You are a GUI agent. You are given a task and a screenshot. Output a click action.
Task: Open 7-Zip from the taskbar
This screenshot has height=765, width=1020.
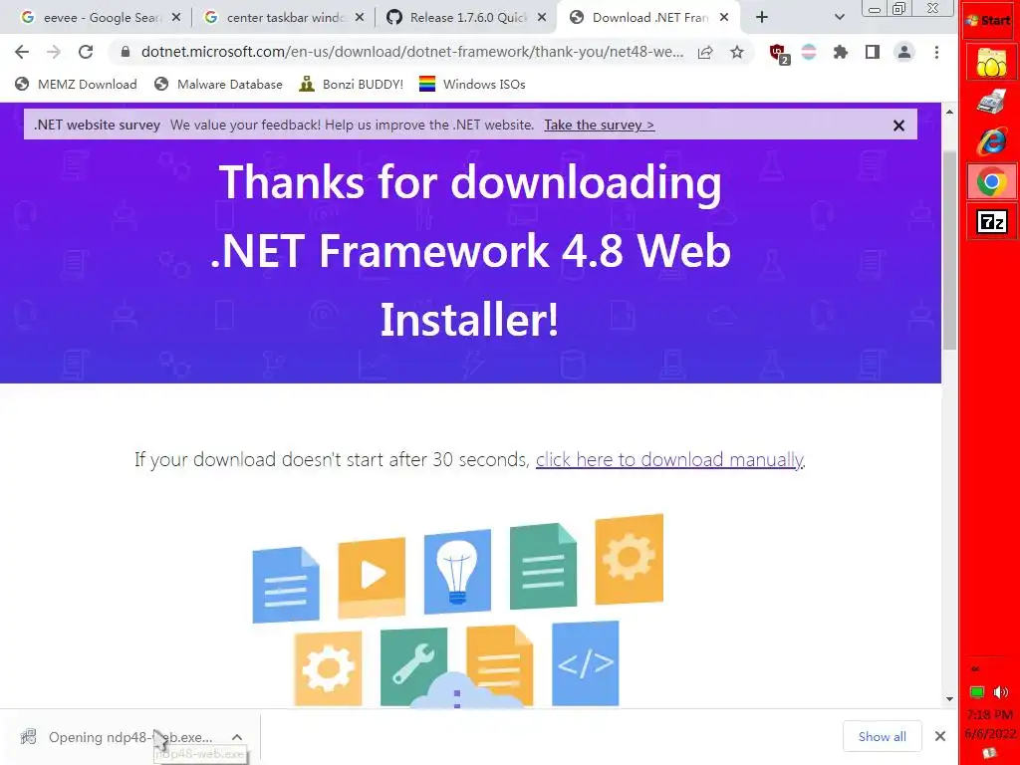coord(991,222)
